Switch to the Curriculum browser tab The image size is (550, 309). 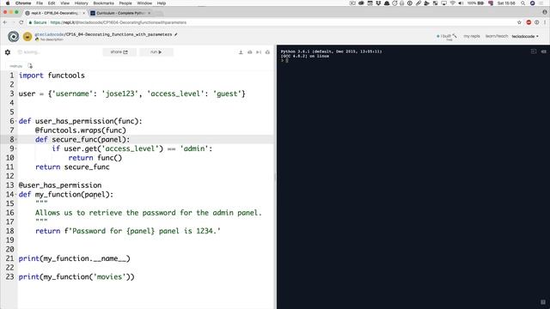coord(120,13)
